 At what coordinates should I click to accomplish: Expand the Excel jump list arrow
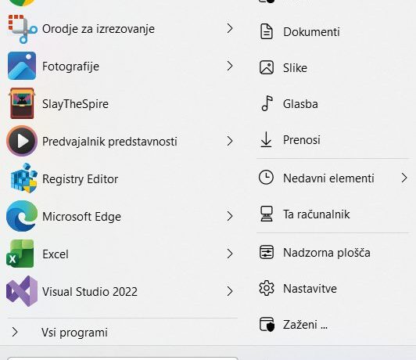pos(230,254)
